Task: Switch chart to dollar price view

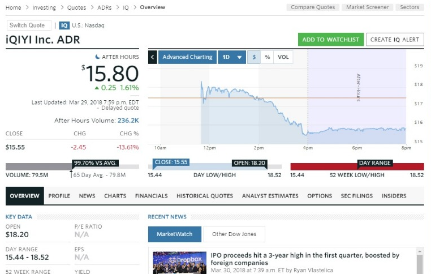Action: click(x=254, y=57)
